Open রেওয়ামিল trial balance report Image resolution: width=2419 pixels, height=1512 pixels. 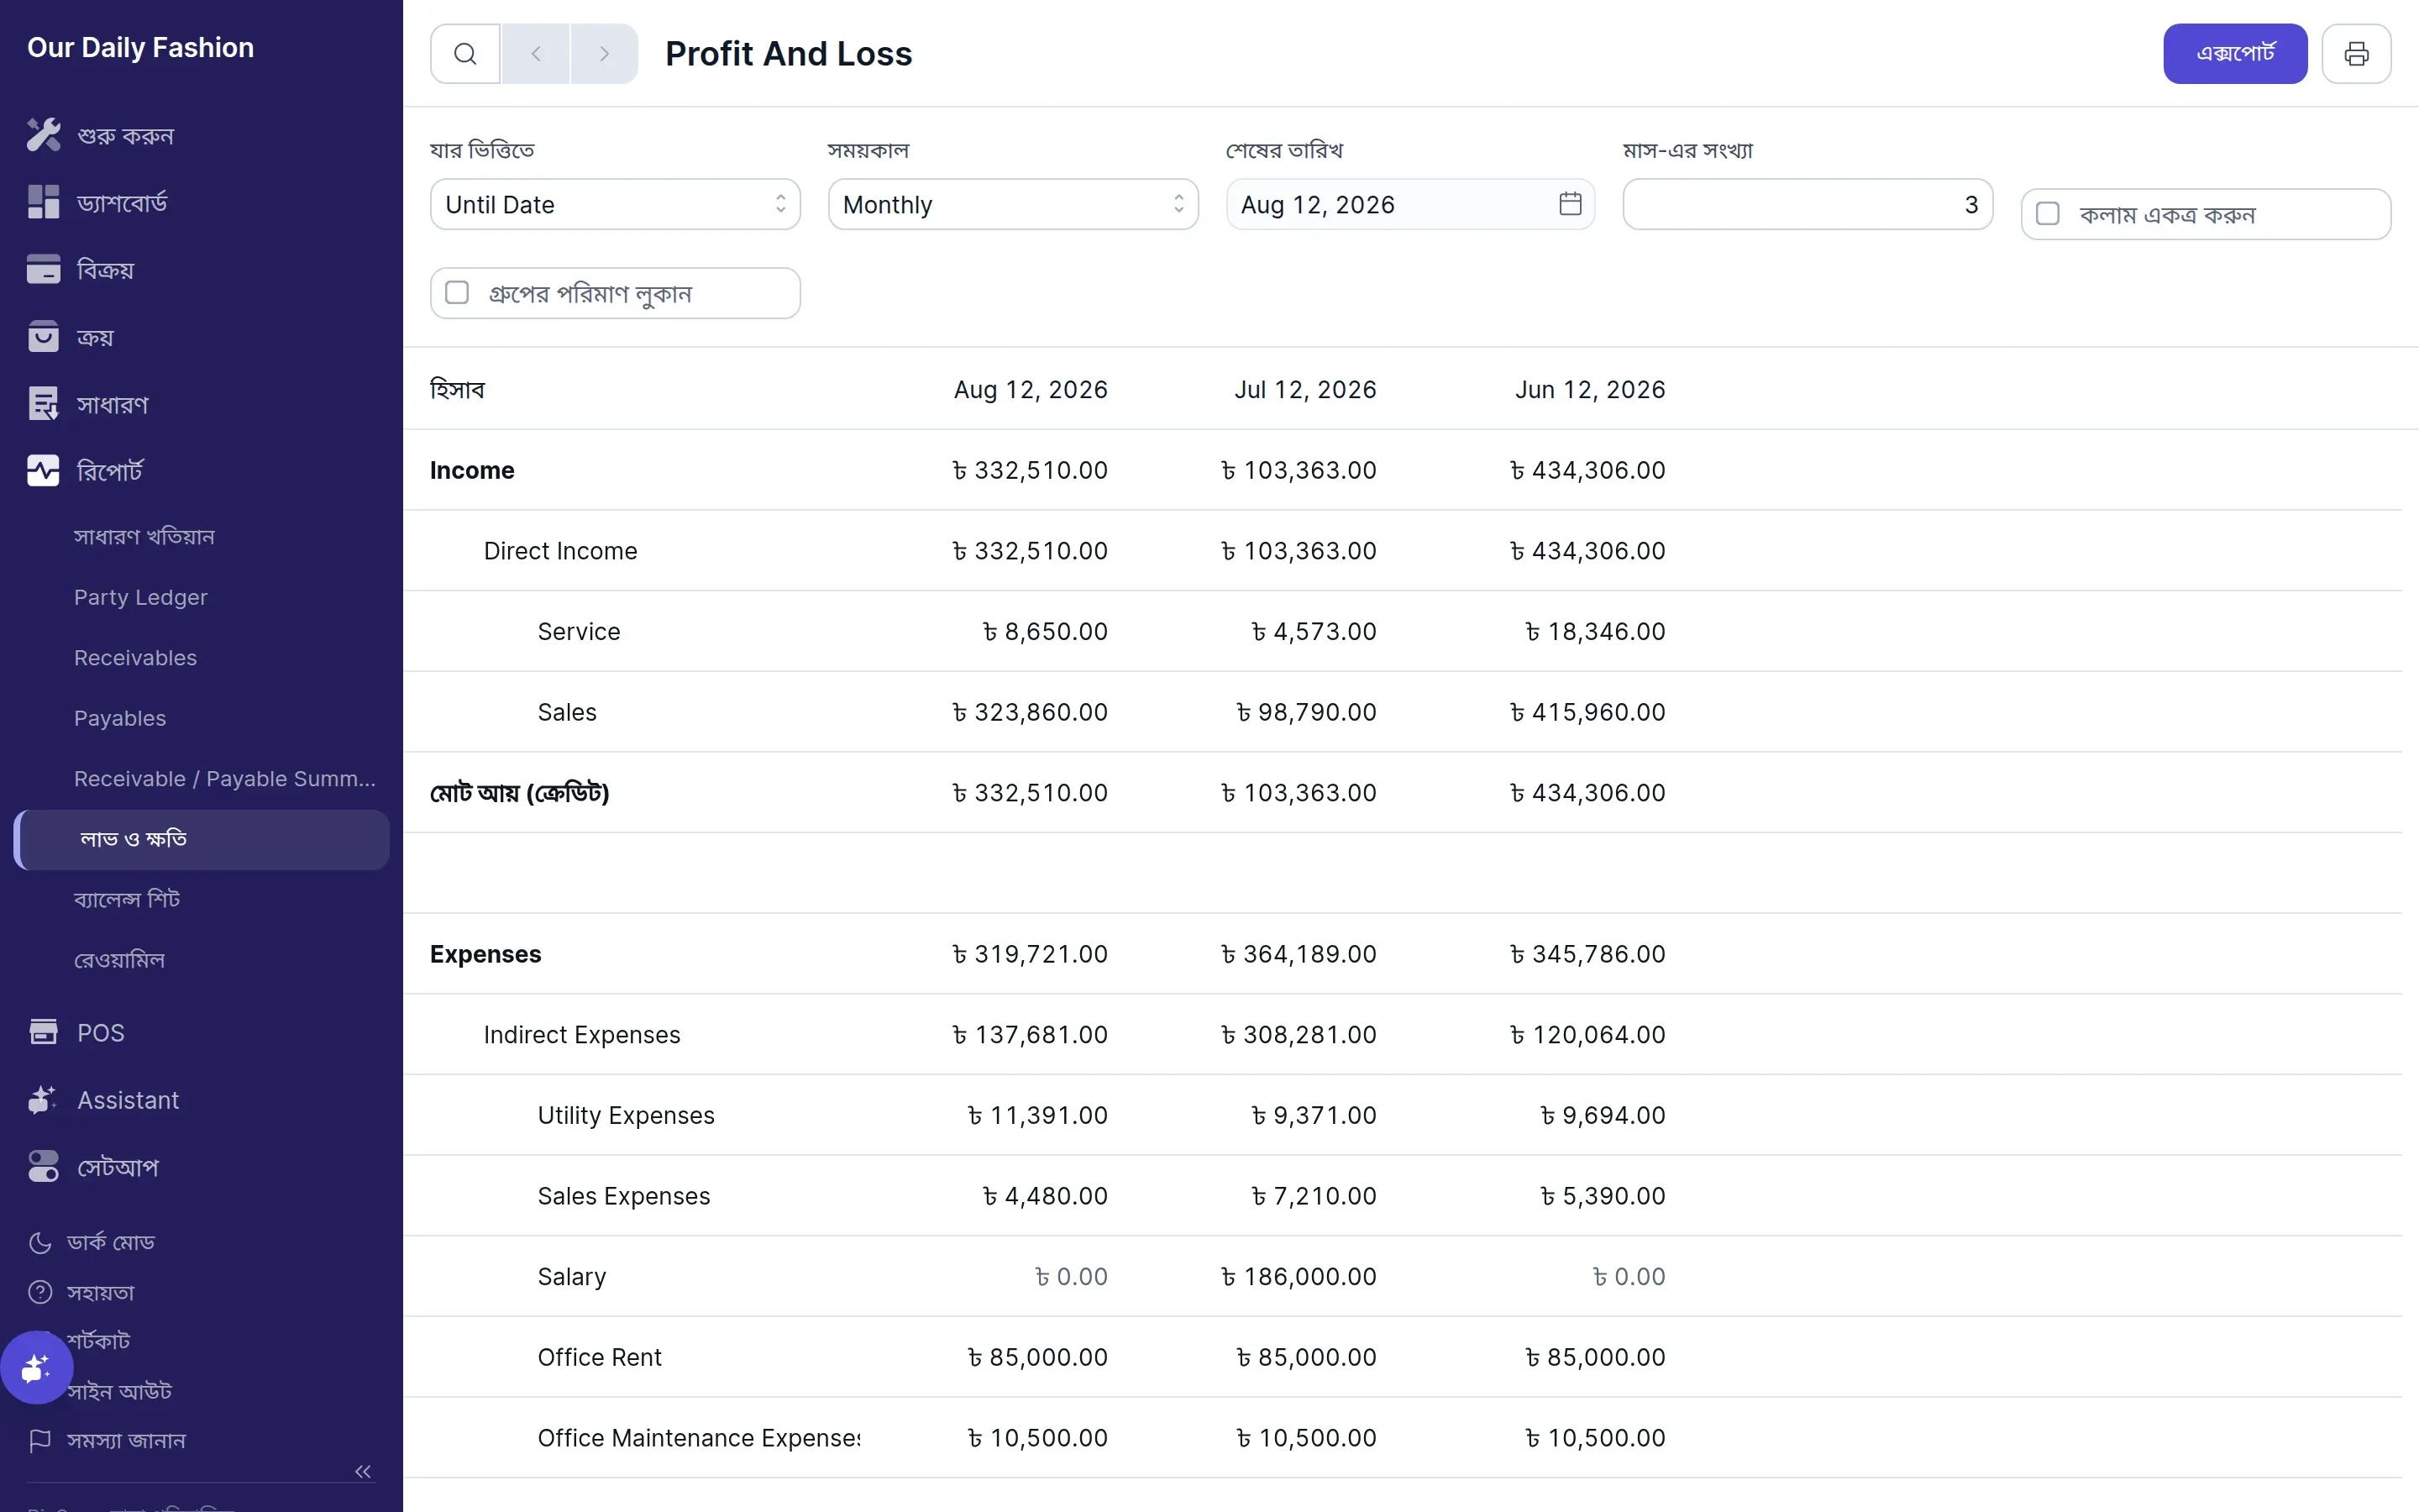[119, 960]
